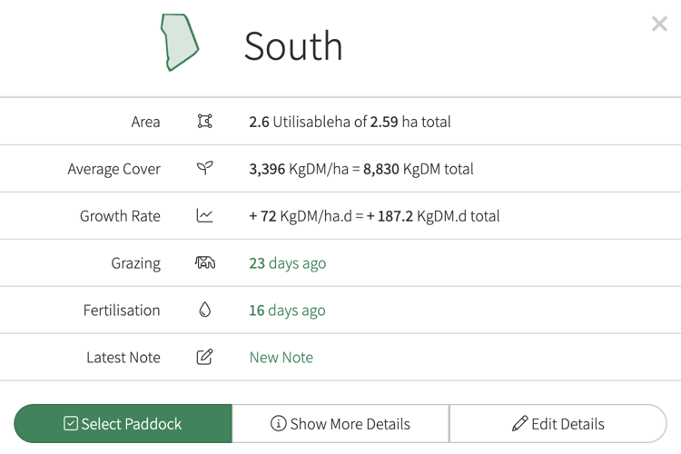Create a New Note

(281, 357)
